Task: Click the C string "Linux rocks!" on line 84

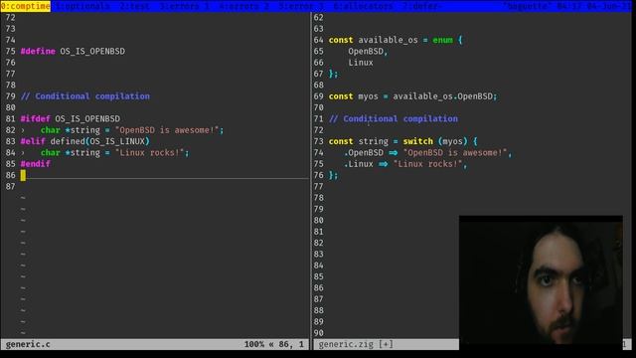Action: pos(150,152)
